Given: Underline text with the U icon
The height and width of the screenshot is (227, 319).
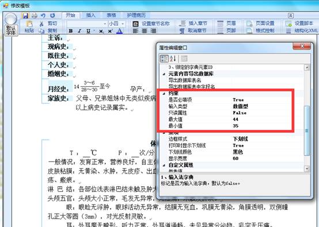Looking at the screenshot, I should [x=88, y=31].
